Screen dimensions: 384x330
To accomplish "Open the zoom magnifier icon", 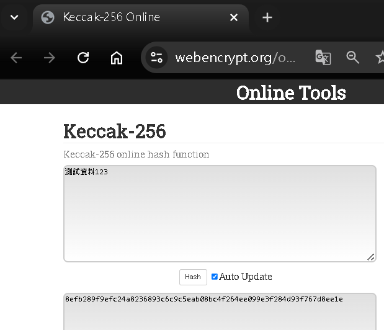I will tap(353, 58).
